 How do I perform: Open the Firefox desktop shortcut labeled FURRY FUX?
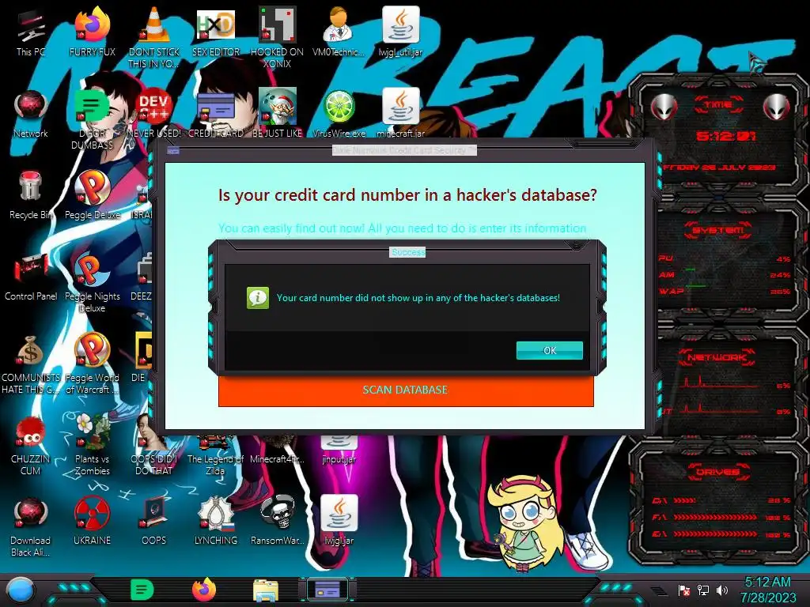point(93,32)
